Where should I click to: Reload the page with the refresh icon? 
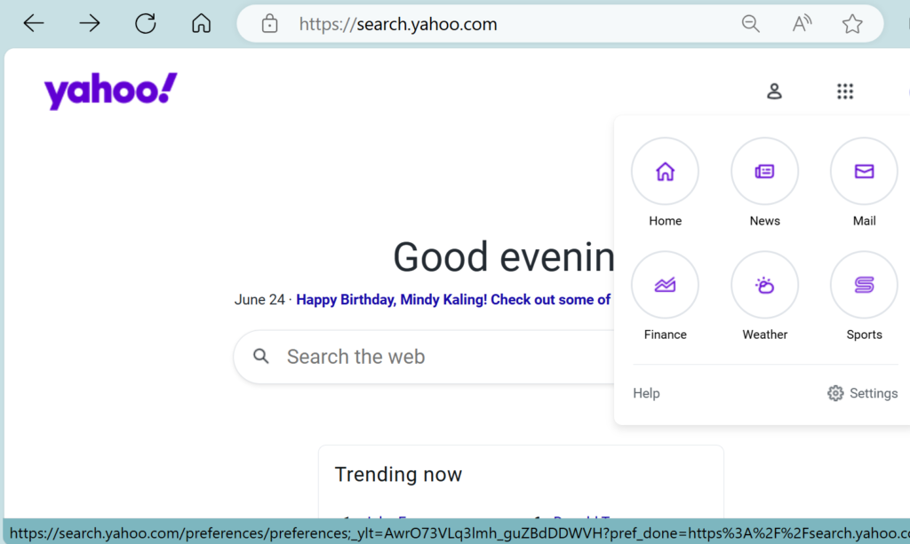coord(145,24)
